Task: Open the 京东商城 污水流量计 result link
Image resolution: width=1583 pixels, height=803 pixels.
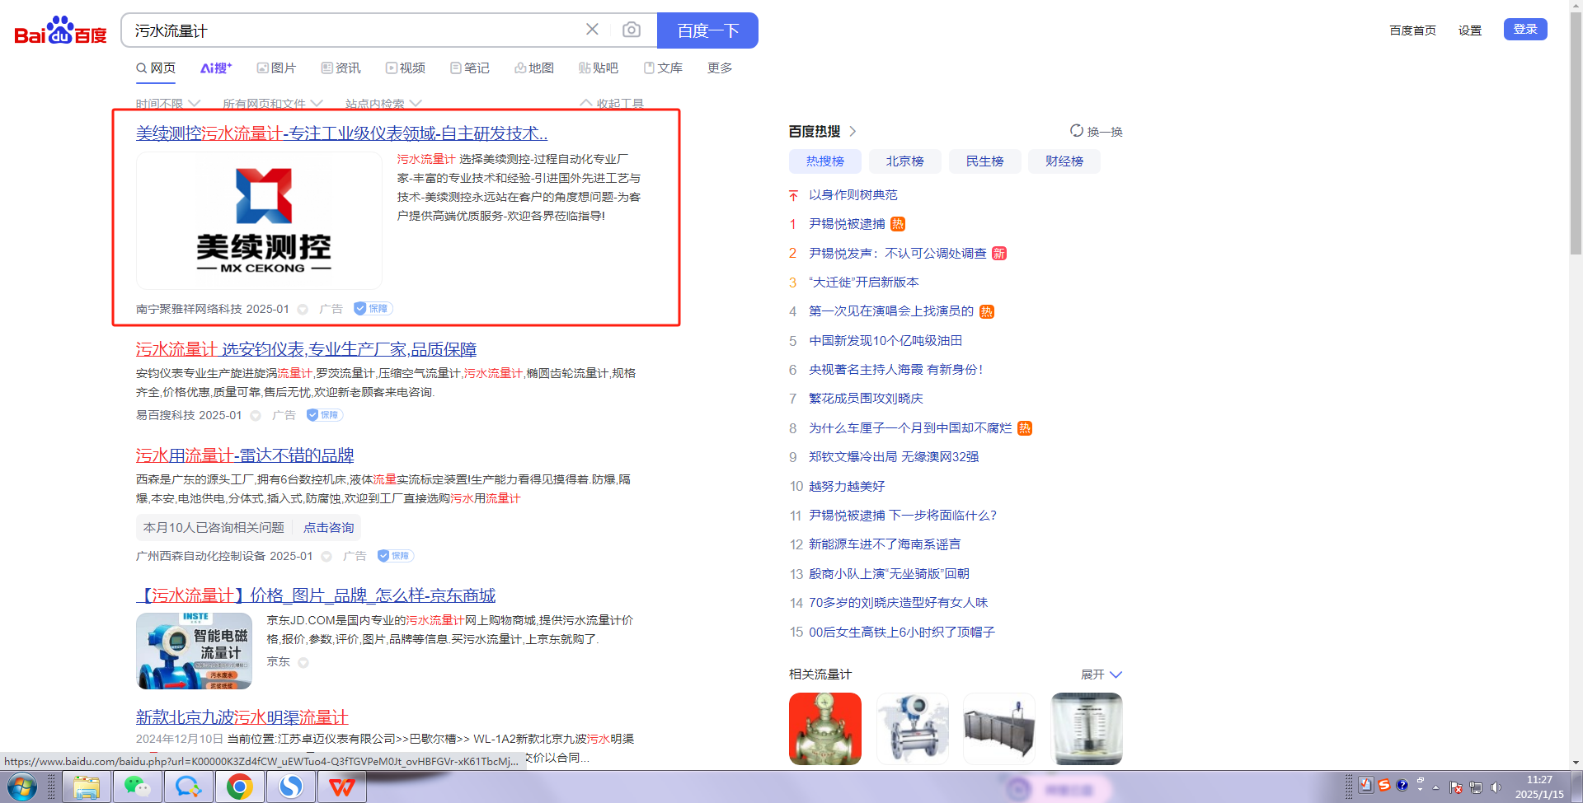Action: pyautogui.click(x=316, y=595)
